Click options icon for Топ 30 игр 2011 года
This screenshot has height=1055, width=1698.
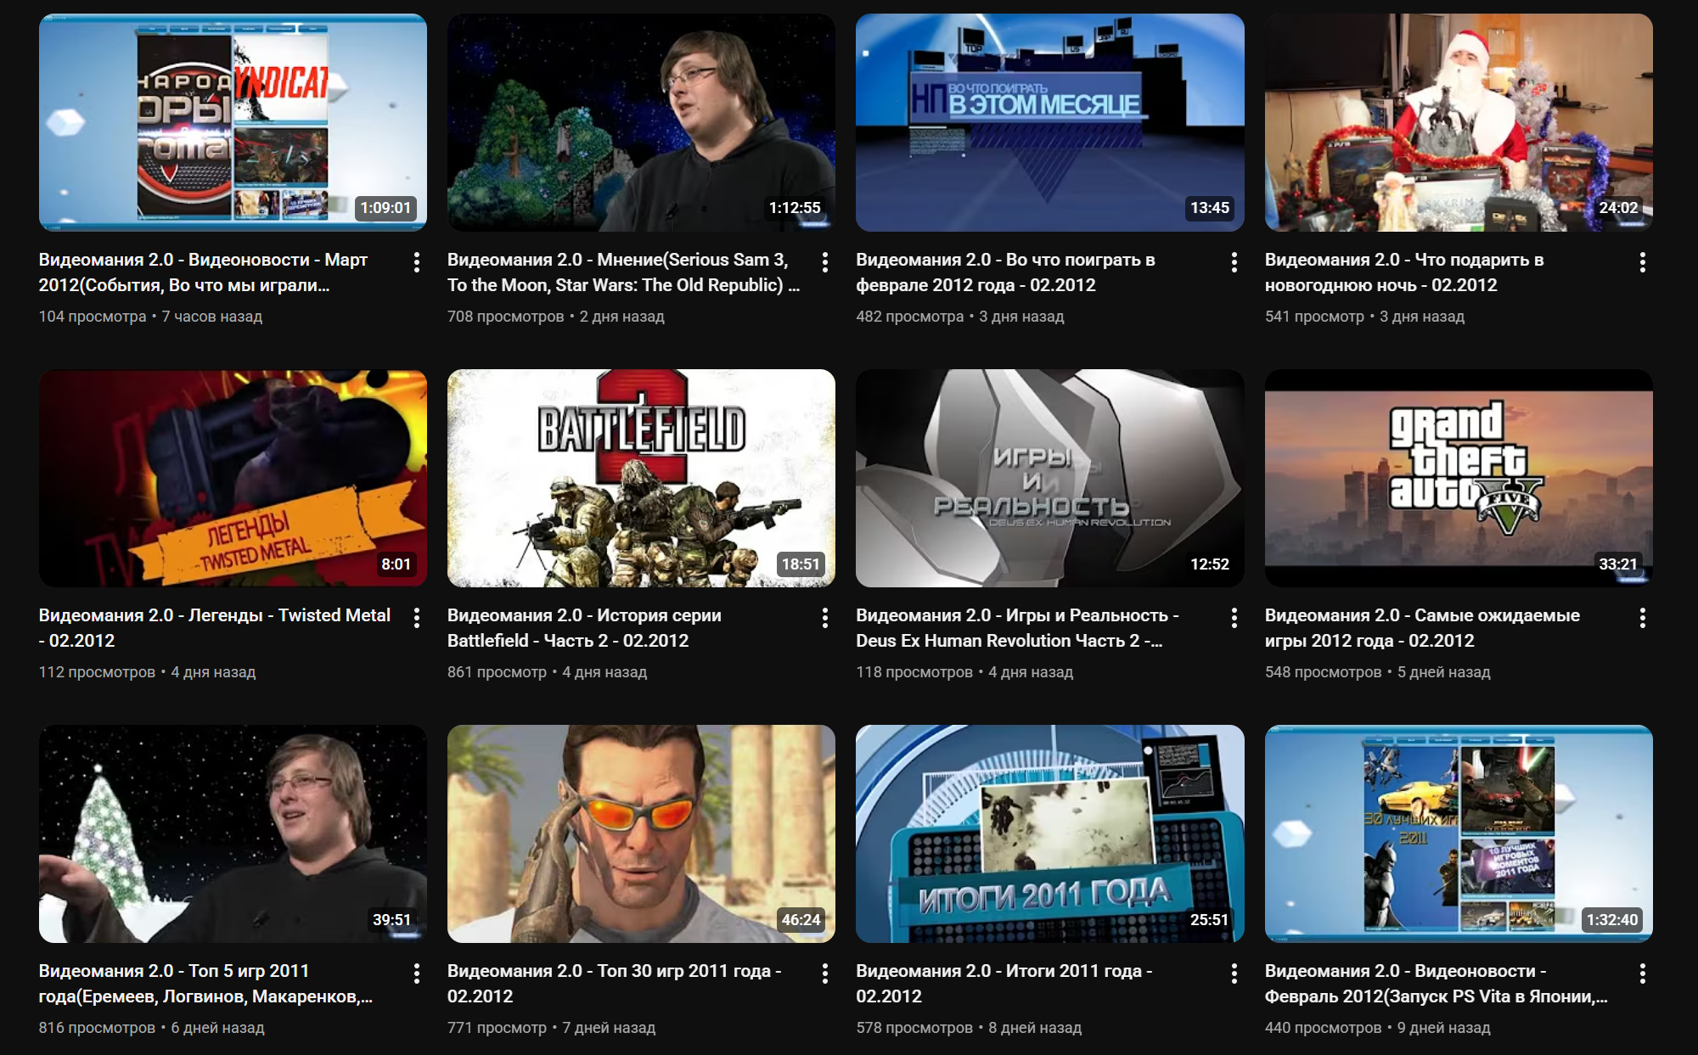click(824, 974)
